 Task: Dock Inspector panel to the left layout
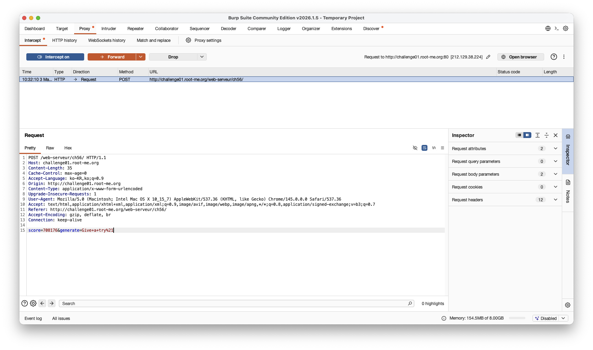[x=519, y=135]
